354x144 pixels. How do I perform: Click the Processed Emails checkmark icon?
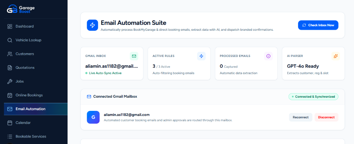point(268,56)
